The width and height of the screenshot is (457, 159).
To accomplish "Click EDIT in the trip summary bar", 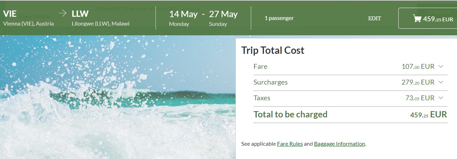I will tap(375, 19).
